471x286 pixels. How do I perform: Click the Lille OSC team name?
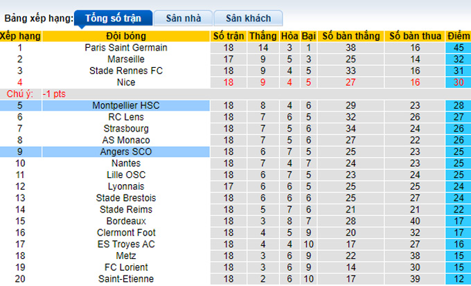126,175
